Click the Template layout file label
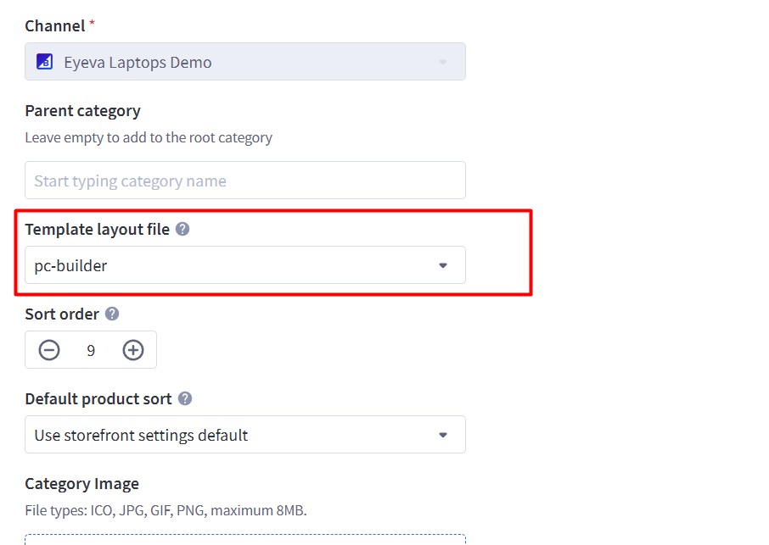769x545 pixels. click(x=97, y=229)
